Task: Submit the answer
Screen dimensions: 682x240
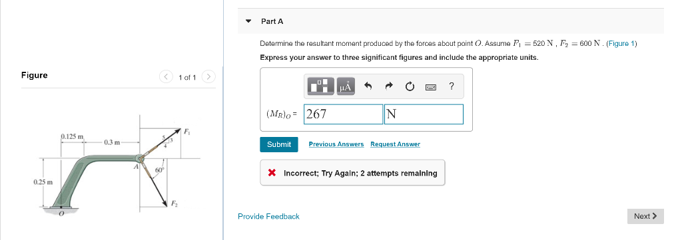Action: click(279, 144)
